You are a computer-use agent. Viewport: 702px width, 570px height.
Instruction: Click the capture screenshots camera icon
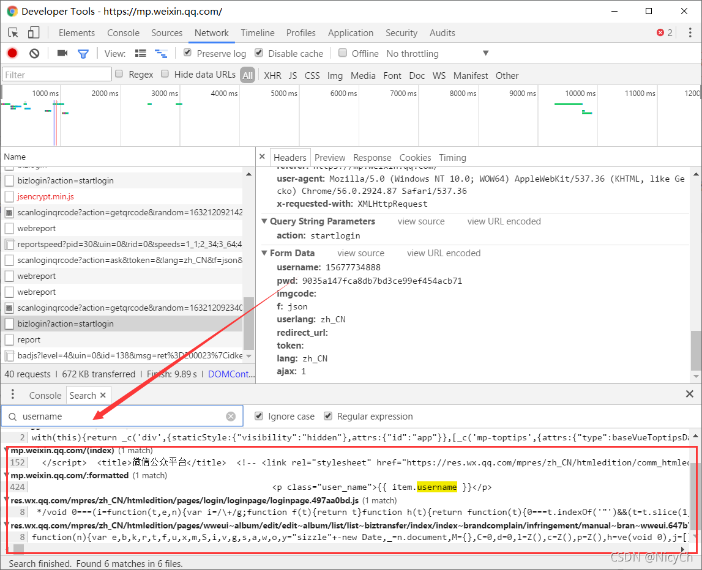(62, 53)
